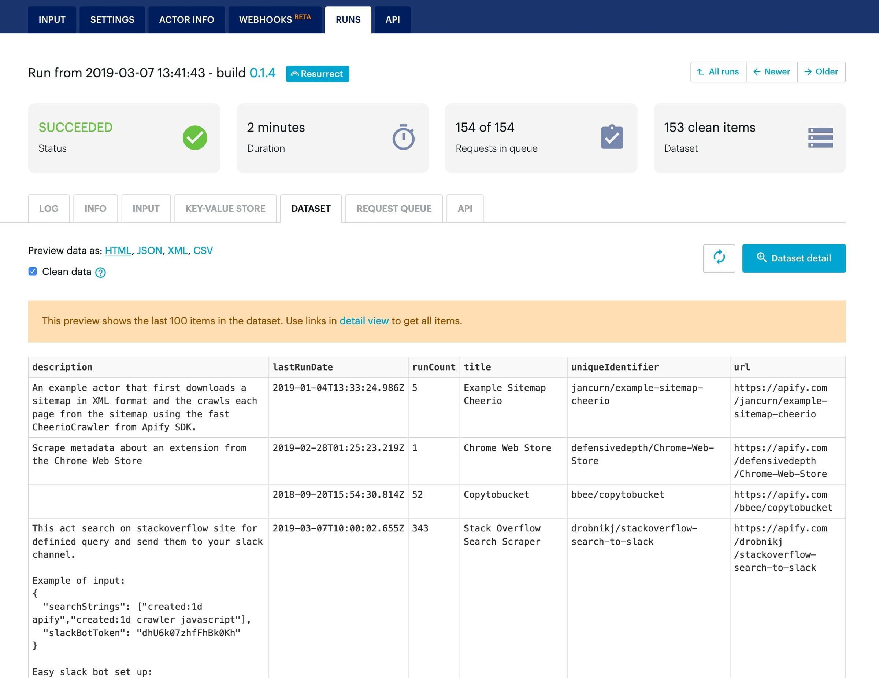This screenshot has width=879, height=678.
Task: Click the left arrow icon in Newer
Action: (757, 72)
